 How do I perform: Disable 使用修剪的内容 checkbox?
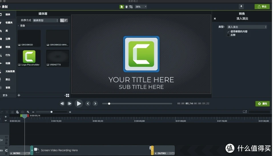click(x=228, y=31)
